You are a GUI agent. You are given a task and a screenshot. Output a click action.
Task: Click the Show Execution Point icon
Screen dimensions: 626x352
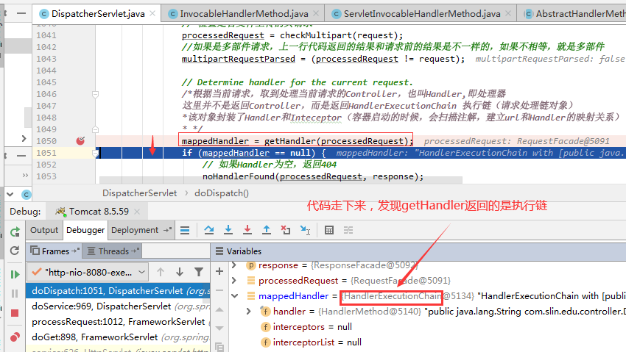point(184,230)
